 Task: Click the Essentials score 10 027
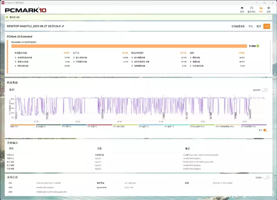(x=67, y=53)
